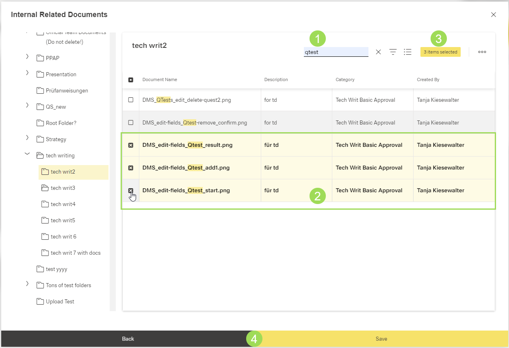The image size is (509, 348).
Task: Click the Upload Test folder icon
Action: click(40, 301)
